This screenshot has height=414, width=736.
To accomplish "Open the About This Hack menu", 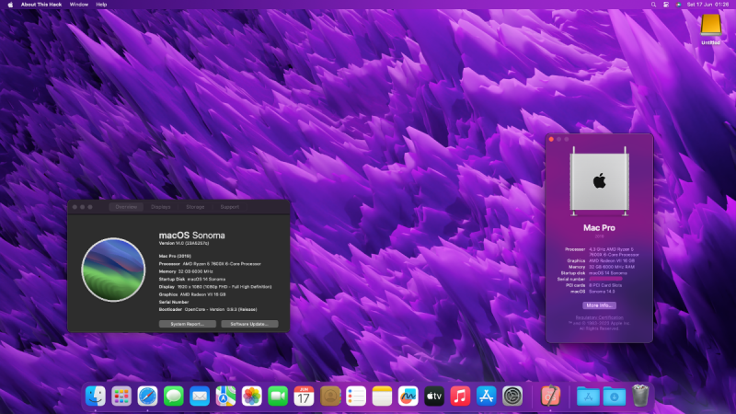I will tap(41, 5).
